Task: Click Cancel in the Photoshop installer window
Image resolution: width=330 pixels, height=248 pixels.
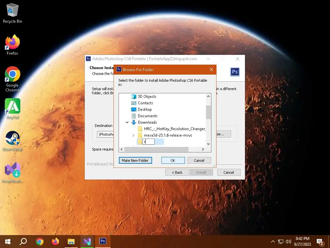Action: [228, 172]
